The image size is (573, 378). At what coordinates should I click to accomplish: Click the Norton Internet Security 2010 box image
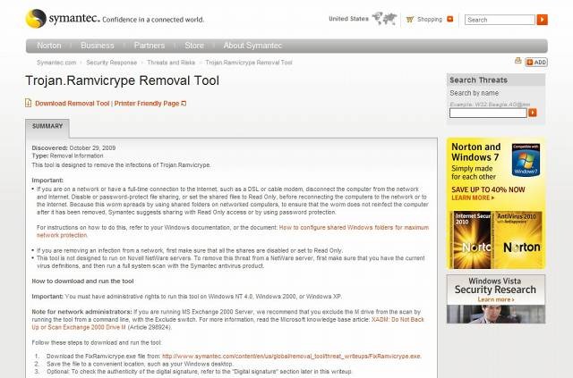[x=472, y=239]
